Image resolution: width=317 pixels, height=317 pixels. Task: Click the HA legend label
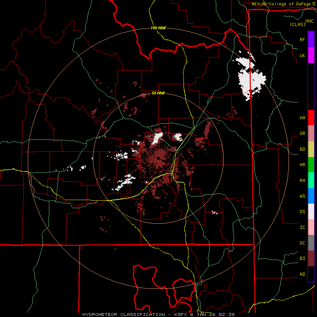302,118
